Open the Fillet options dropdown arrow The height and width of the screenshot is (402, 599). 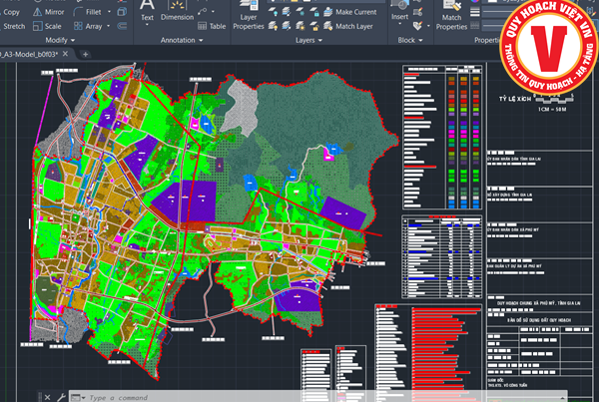pos(109,12)
